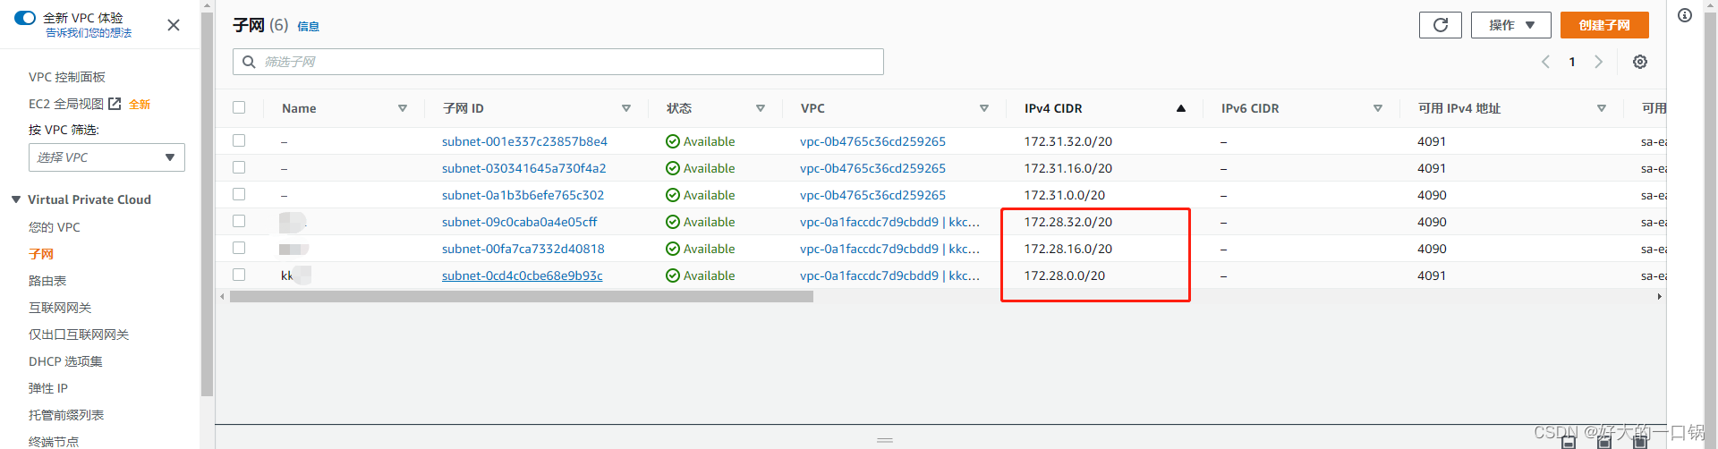Viewport: 1718px width, 449px height.
Task: Collapse Virtual Private Cloud section
Action: tap(16, 199)
